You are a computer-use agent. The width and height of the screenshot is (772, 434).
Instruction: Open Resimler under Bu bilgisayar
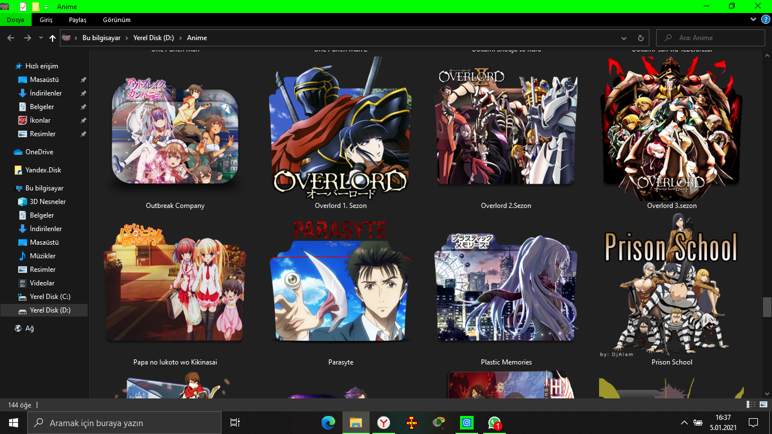click(x=42, y=270)
